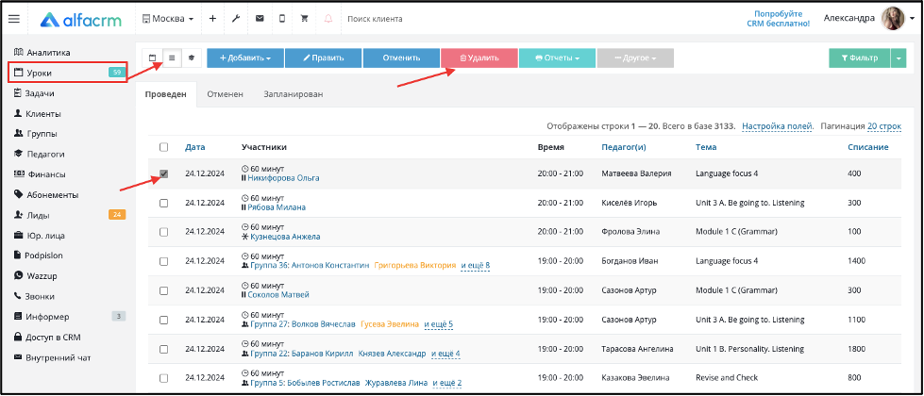Viewport: 924px width, 396px height.
Task: Open the envelope mail icon
Action: [x=260, y=19]
